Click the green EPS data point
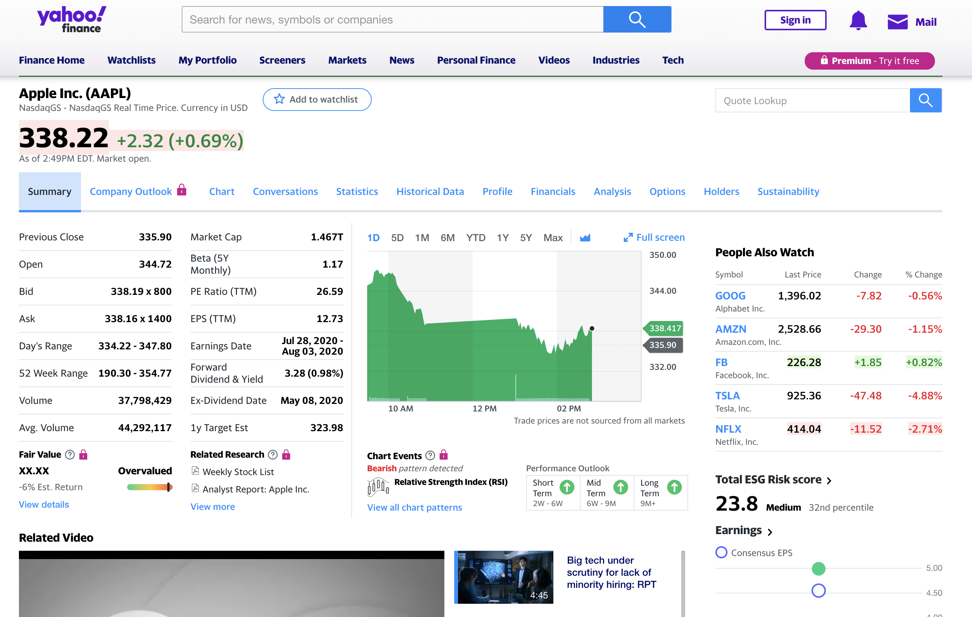972x617 pixels. (818, 569)
